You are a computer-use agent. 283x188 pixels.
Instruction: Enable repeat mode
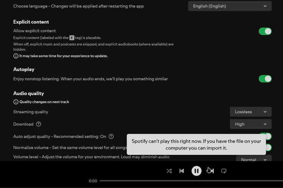(x=224, y=171)
